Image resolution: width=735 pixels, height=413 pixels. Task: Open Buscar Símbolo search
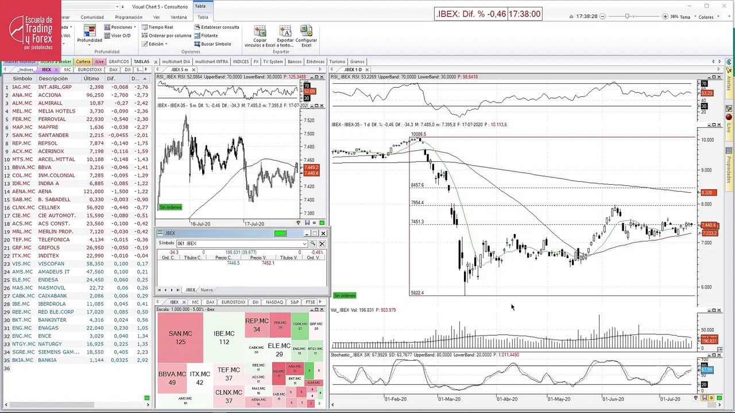coord(212,44)
